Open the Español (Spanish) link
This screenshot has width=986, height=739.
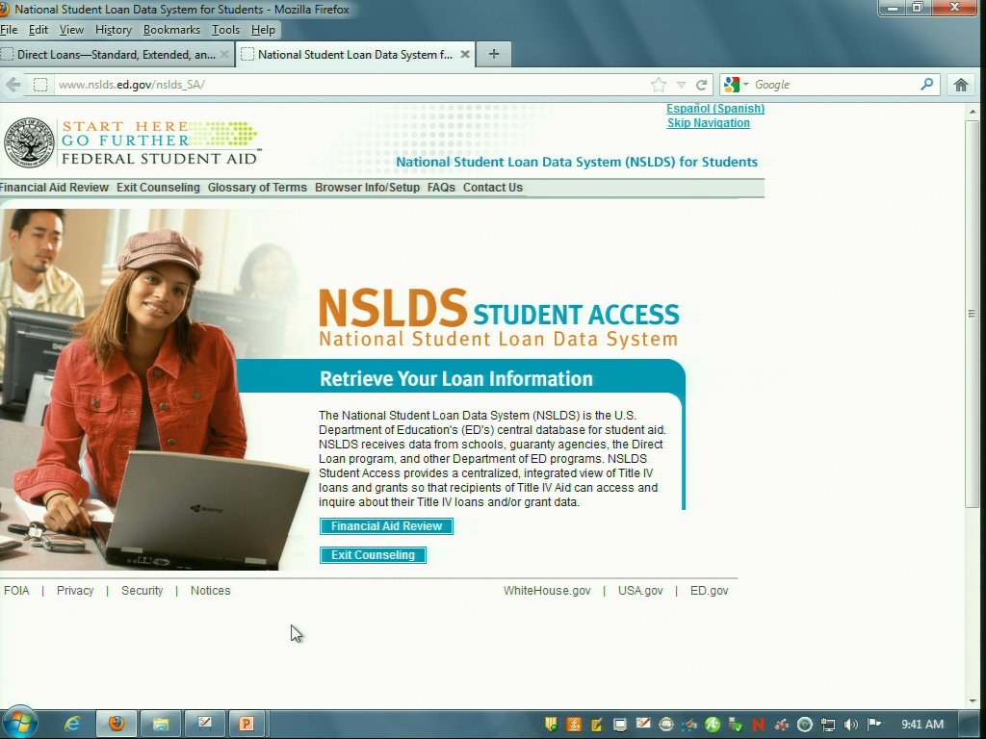pos(715,109)
